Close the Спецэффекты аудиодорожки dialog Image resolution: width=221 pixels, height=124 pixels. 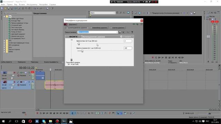[x=142, y=21]
